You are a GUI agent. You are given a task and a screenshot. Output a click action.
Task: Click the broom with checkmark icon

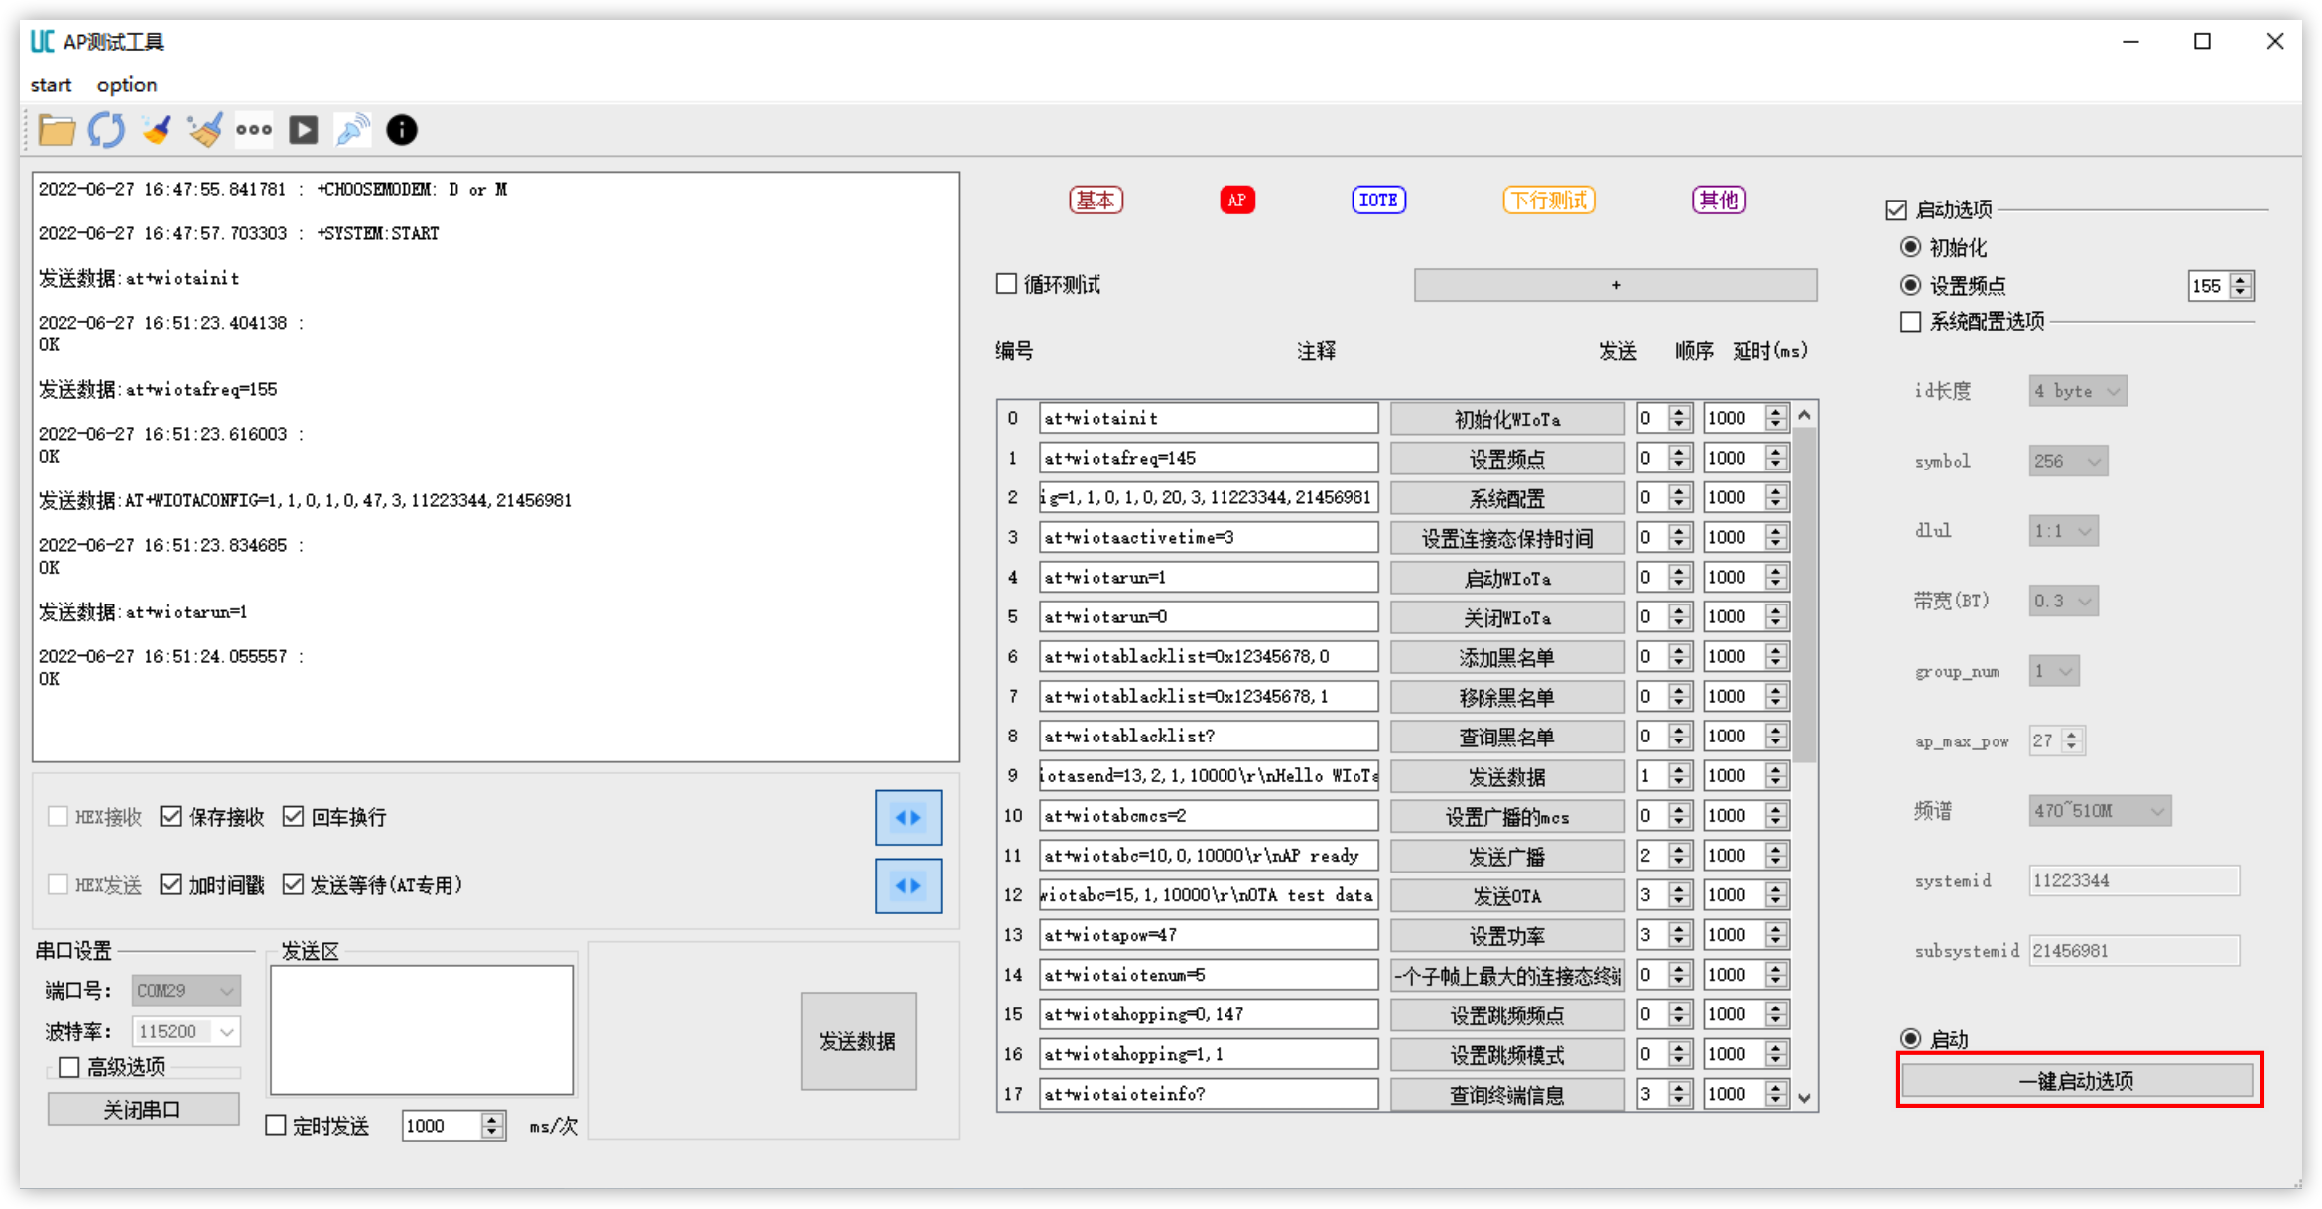point(205,130)
